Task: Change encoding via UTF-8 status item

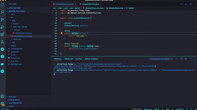Action: coord(156,109)
